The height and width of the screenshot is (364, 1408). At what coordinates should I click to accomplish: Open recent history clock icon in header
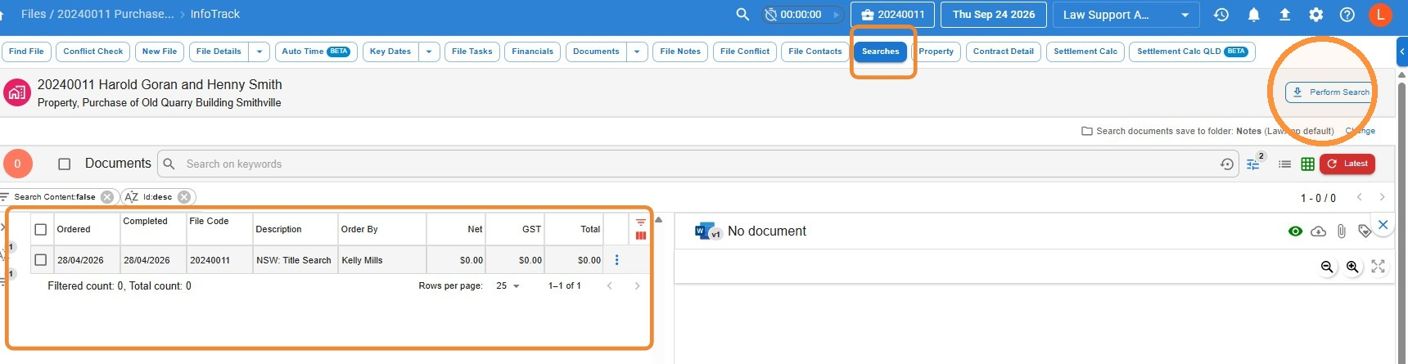pos(1221,14)
